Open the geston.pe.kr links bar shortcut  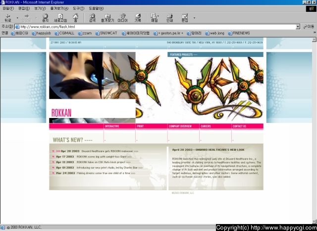coord(168,33)
